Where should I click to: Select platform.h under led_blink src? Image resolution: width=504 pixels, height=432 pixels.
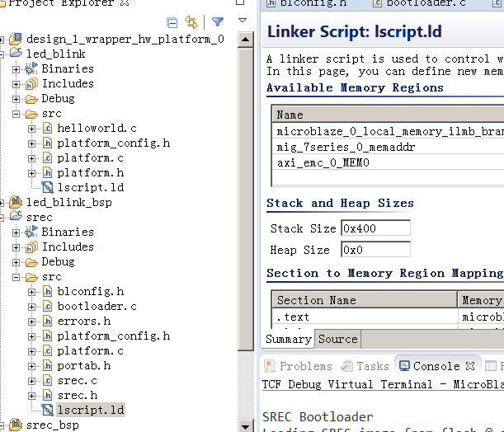[90, 173]
